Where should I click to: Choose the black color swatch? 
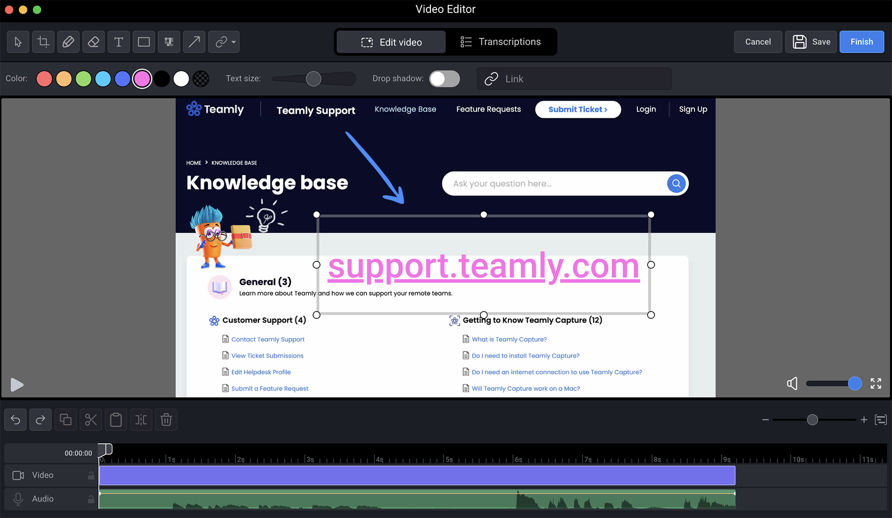[x=162, y=79]
